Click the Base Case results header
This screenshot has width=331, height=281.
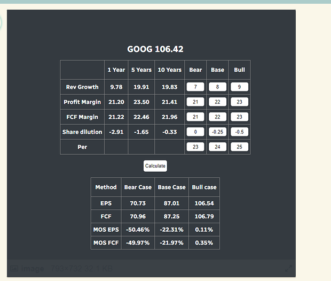click(171, 187)
